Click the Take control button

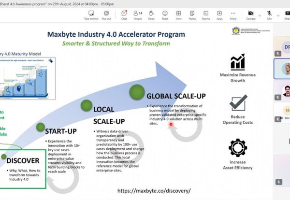[x=91, y=15]
